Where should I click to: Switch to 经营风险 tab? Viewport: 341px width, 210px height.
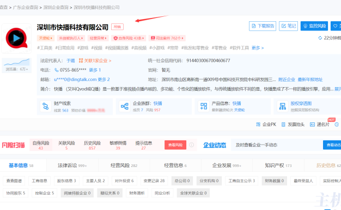pos(124,165)
